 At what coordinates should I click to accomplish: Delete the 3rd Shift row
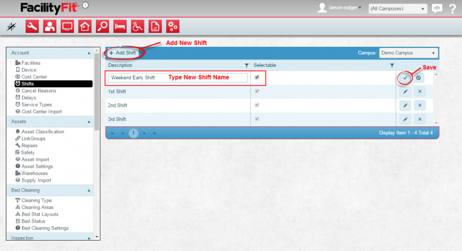pos(419,119)
